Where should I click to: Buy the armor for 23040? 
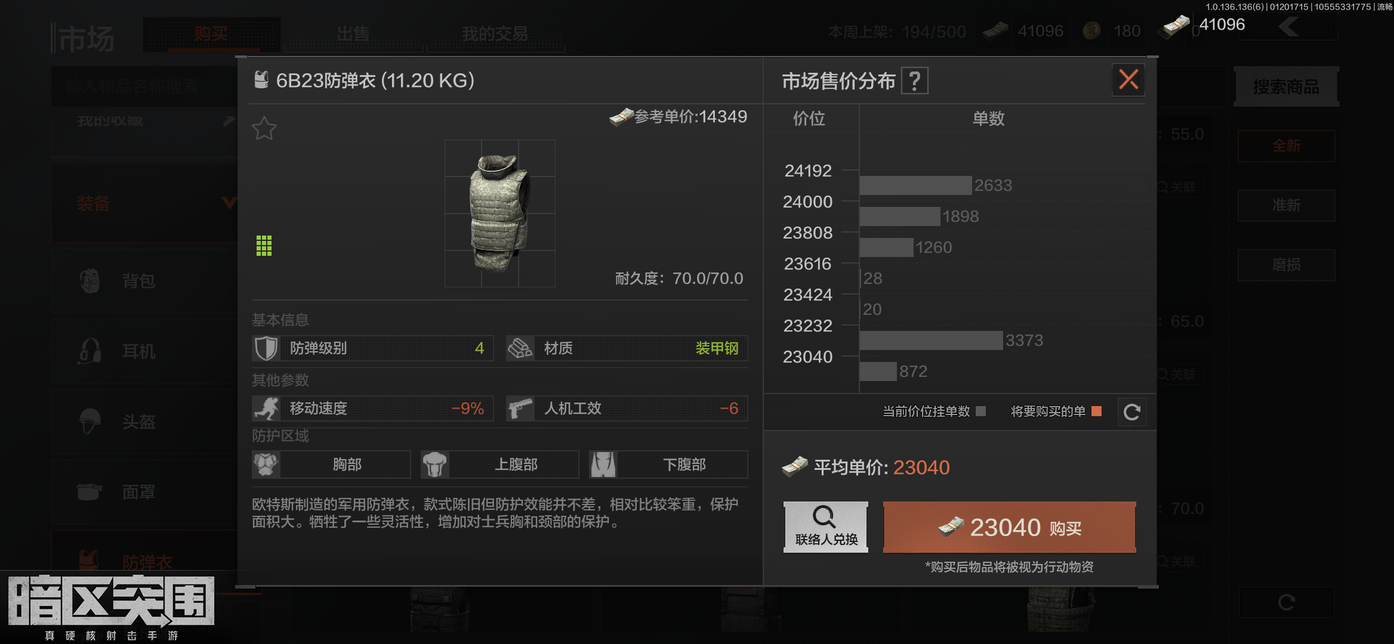coord(1010,528)
